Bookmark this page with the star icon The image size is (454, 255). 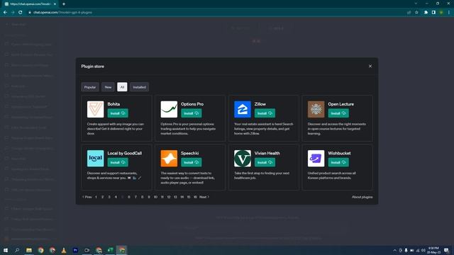click(416, 13)
